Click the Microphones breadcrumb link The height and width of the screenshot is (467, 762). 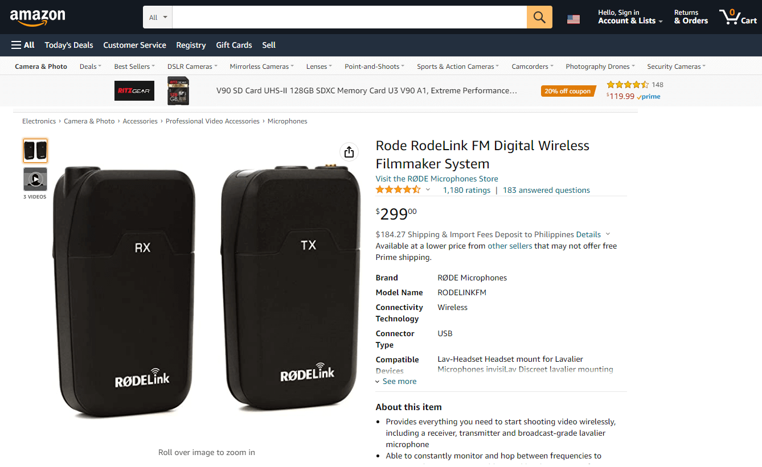(x=287, y=121)
